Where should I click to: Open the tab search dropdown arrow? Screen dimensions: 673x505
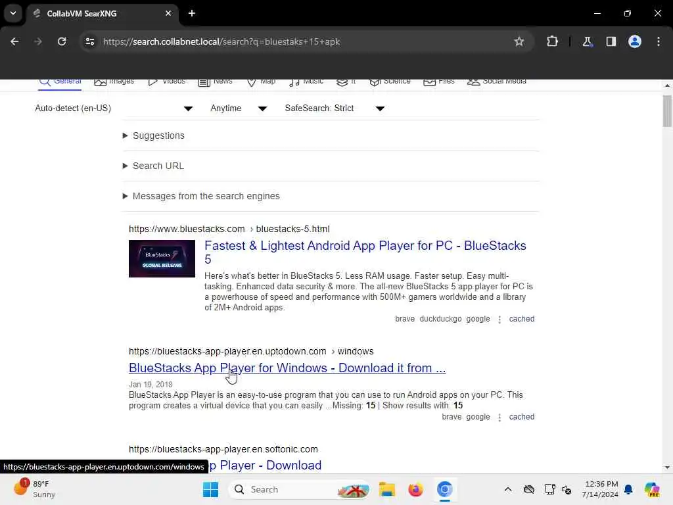(13, 13)
